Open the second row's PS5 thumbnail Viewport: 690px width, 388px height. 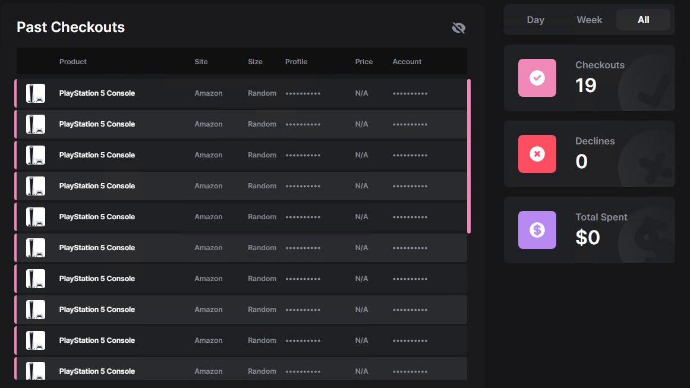36,124
